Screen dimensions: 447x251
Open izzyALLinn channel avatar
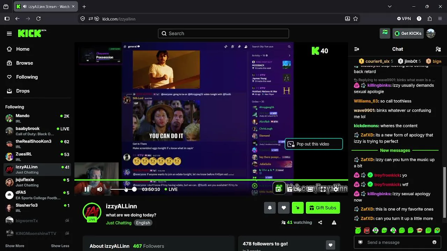[92, 212]
